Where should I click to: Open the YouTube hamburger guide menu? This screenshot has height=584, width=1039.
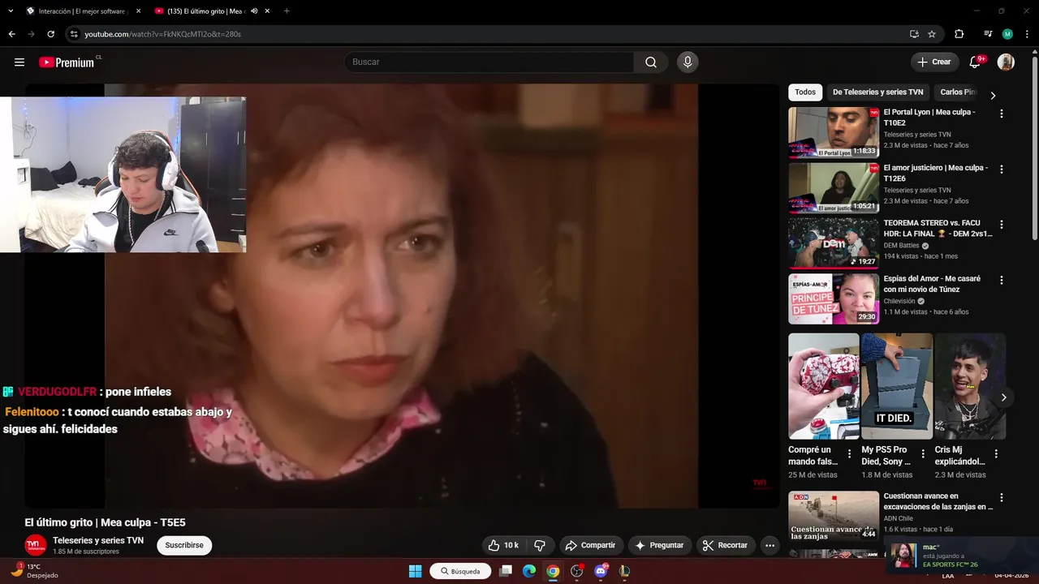pos(19,62)
